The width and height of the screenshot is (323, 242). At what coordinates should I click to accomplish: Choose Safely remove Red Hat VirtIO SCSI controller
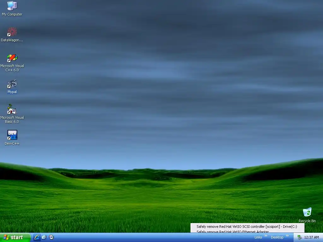(x=247, y=227)
